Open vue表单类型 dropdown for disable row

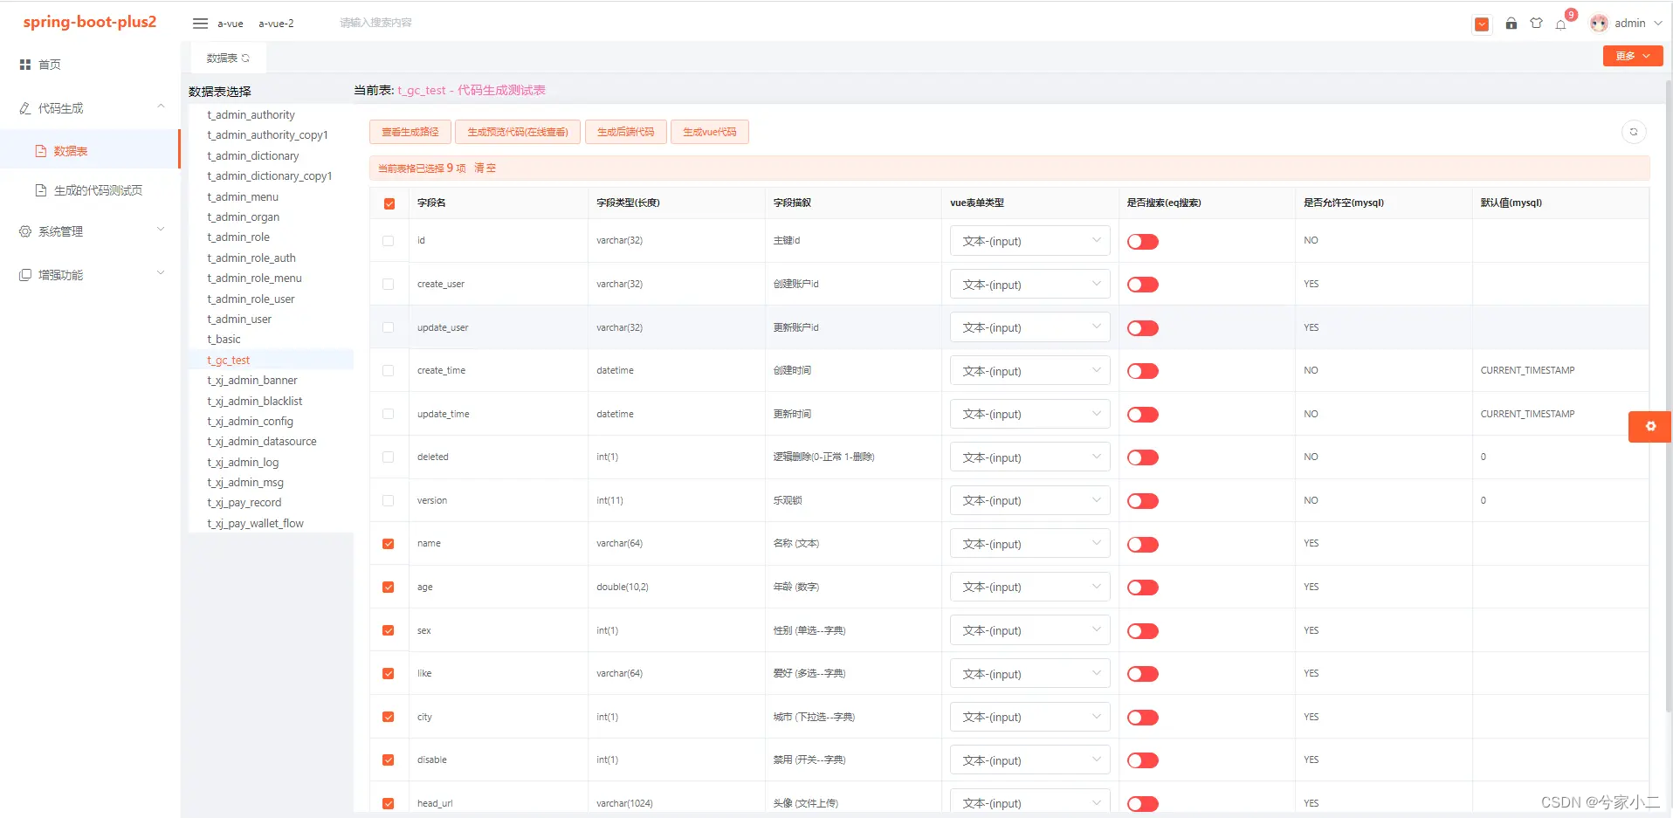pos(1030,760)
